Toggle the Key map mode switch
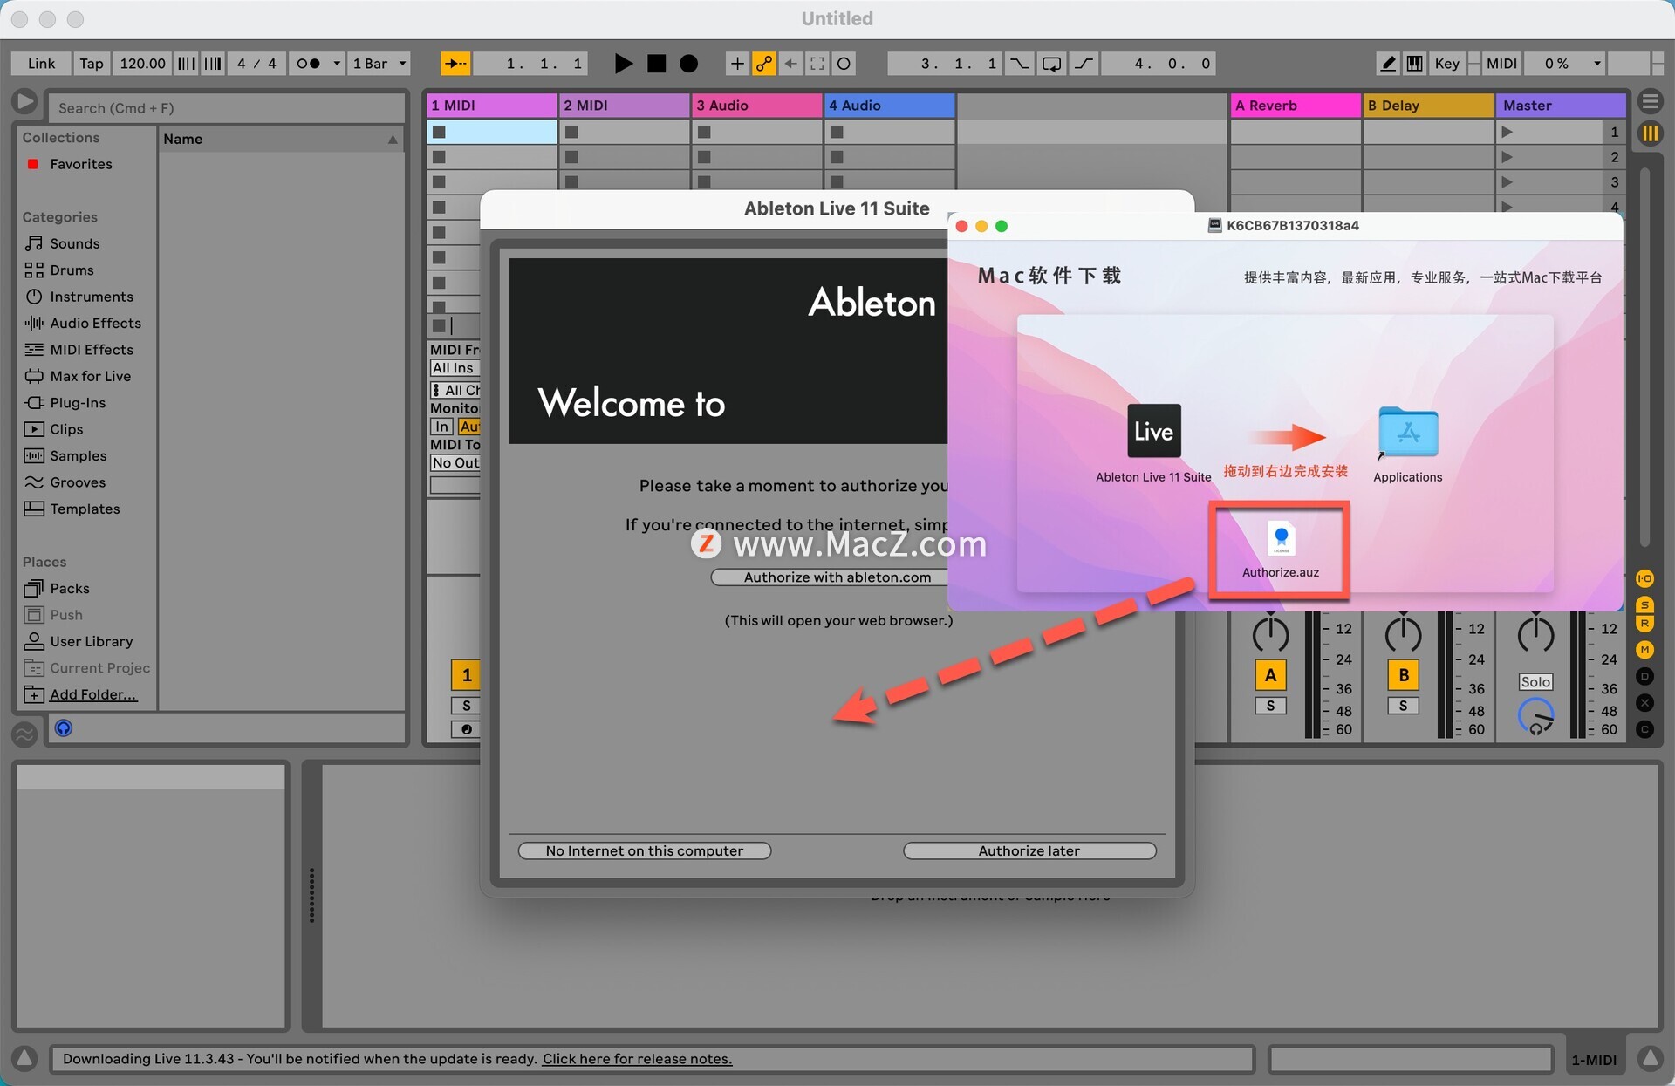Image resolution: width=1675 pixels, height=1086 pixels. [1446, 64]
